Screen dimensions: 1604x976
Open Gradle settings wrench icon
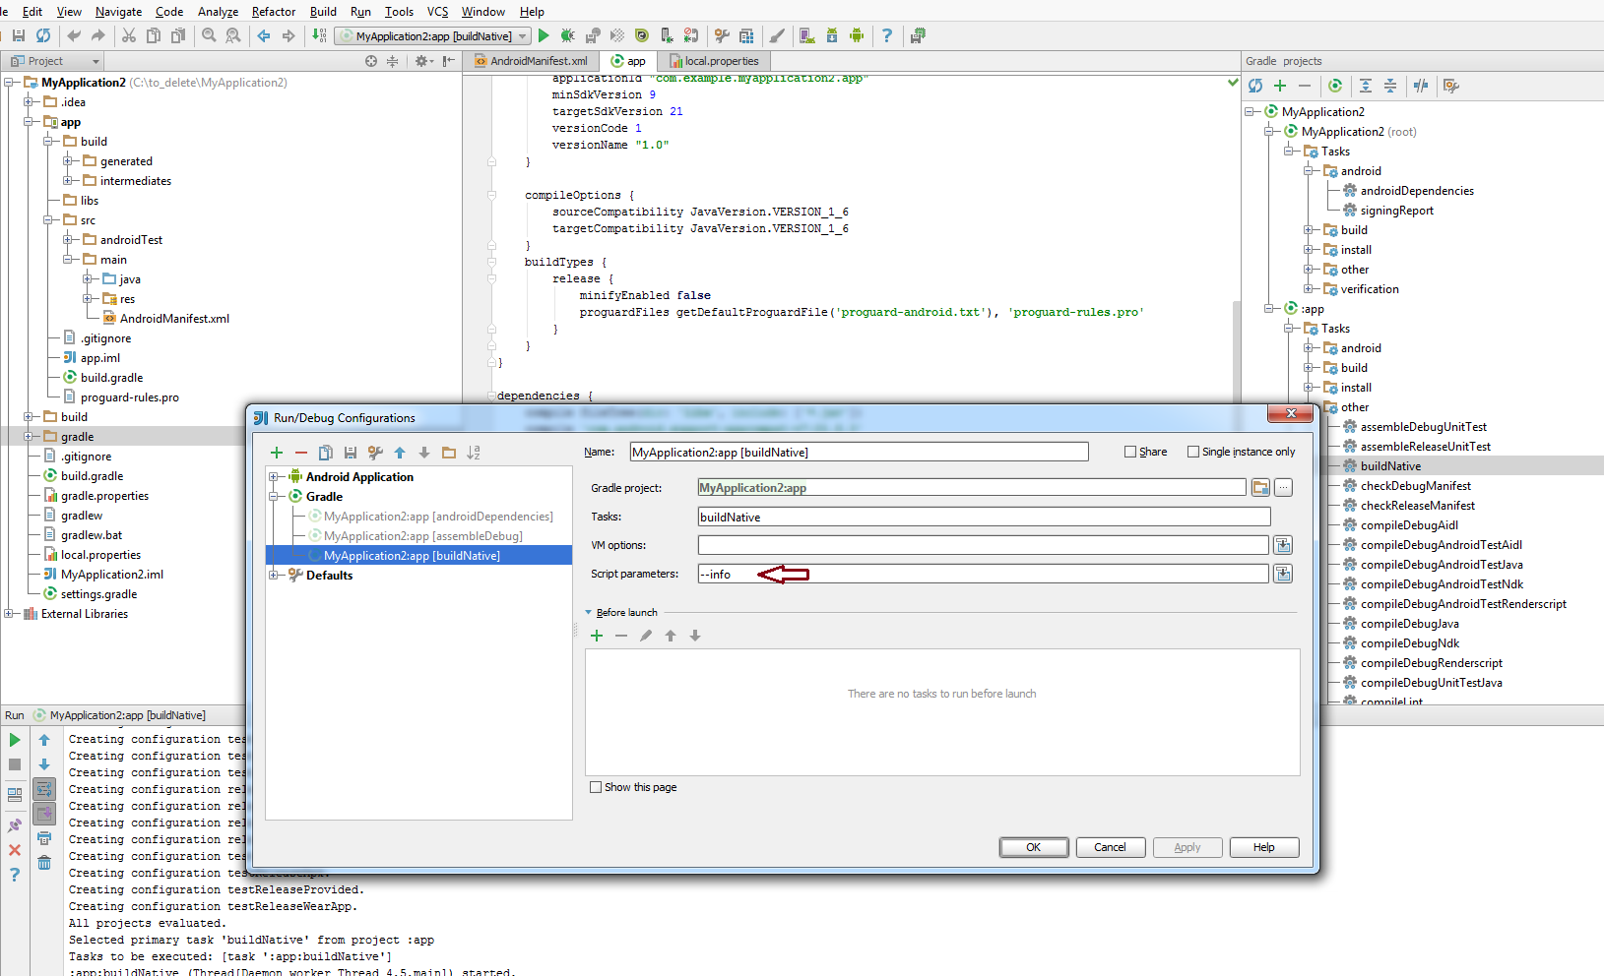click(x=1451, y=86)
